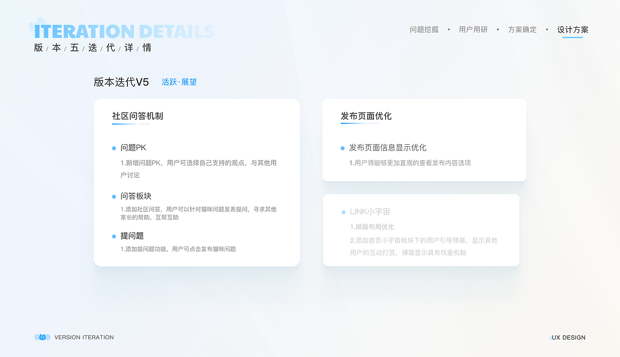
Task: Click the active 设计方案 tab
Action: point(573,30)
